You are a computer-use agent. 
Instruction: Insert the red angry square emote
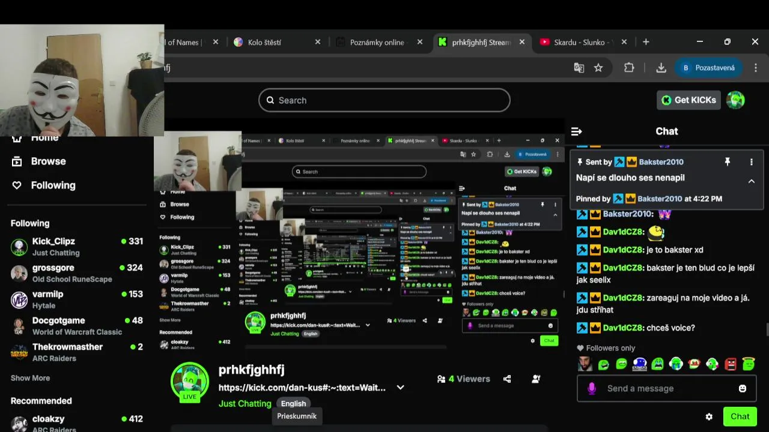point(731,364)
